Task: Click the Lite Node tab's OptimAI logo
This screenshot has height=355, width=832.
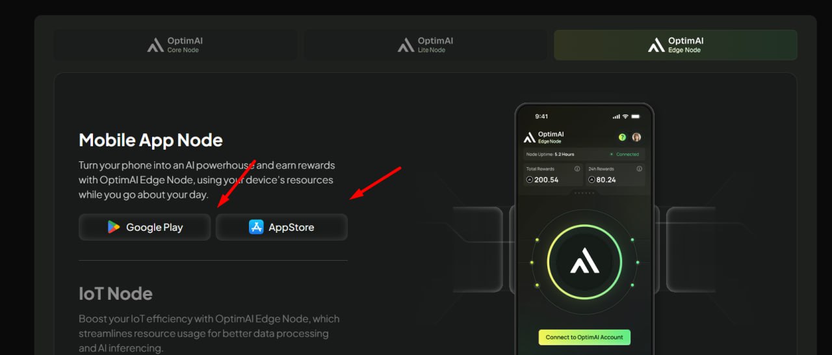Action: [406, 45]
